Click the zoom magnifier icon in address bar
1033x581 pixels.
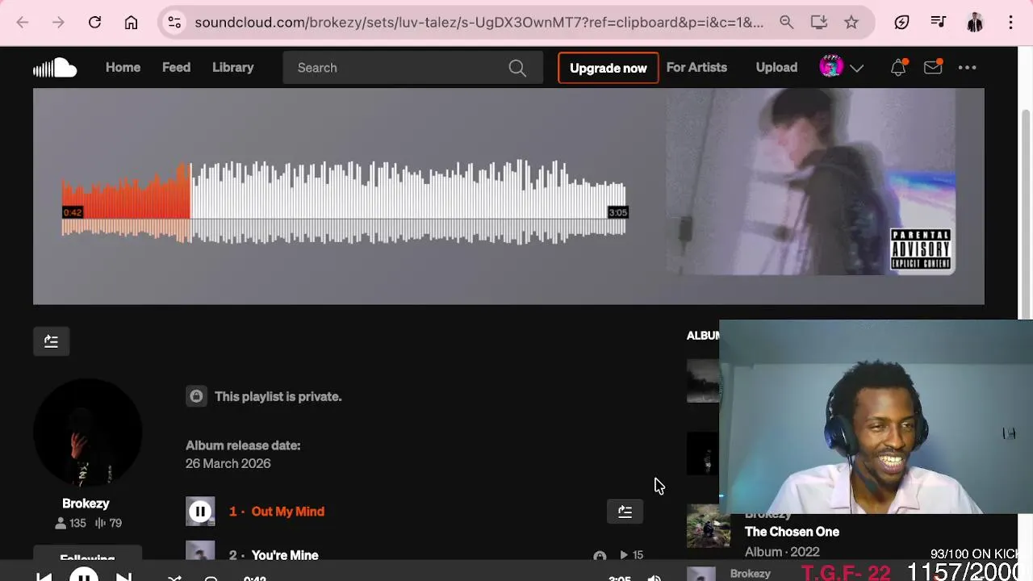pyautogui.click(x=787, y=23)
